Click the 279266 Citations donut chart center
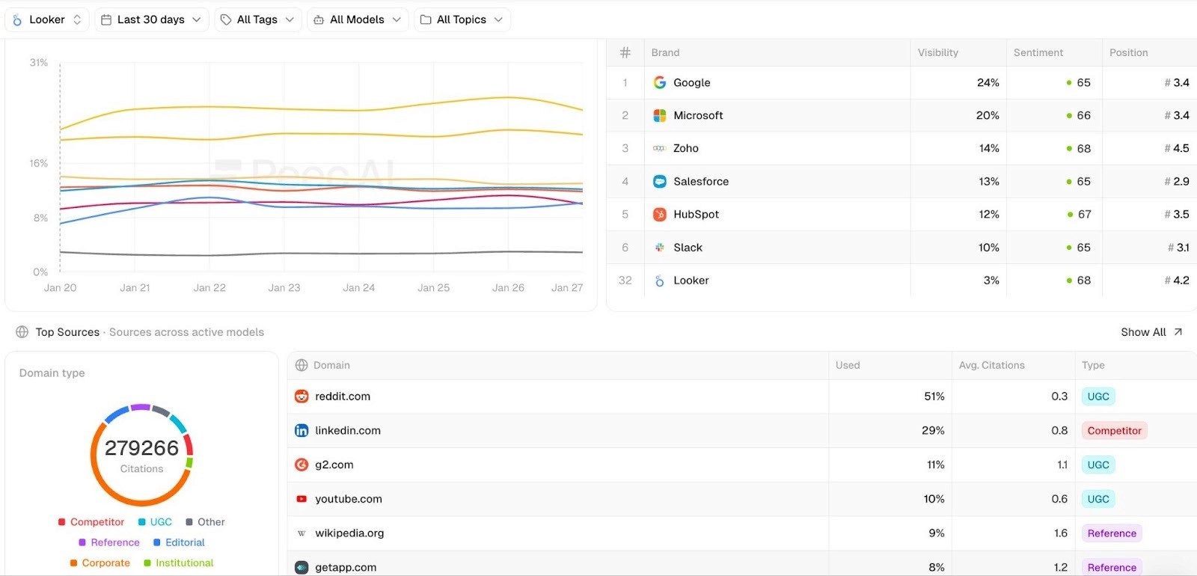 pyautogui.click(x=141, y=455)
